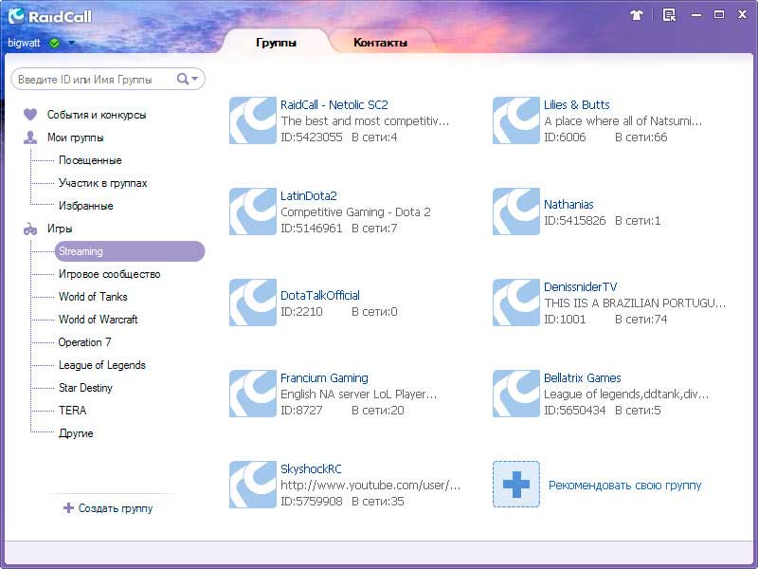Open the RaidCall - Netolic SC2 group link

[x=334, y=104]
